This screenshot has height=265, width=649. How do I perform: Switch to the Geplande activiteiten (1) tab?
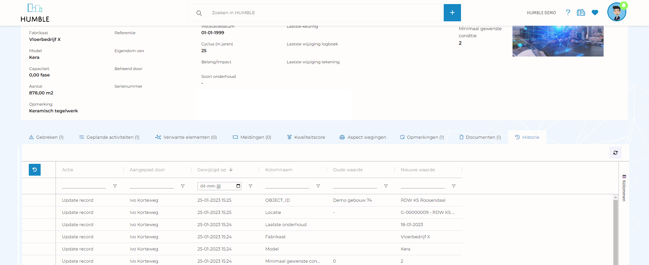[x=109, y=137]
